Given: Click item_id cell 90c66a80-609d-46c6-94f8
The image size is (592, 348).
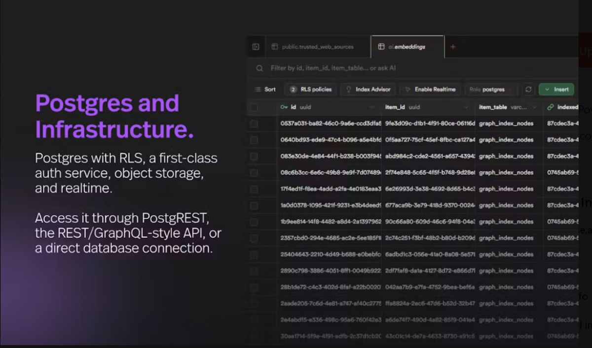Looking at the screenshot, I should point(429,221).
